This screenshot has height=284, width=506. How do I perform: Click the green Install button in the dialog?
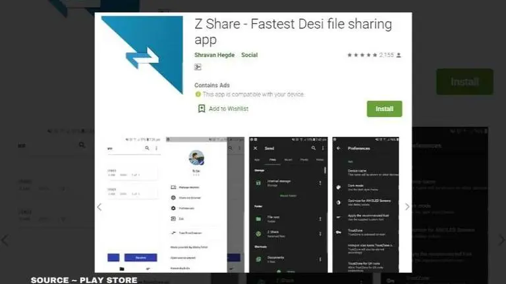384,109
